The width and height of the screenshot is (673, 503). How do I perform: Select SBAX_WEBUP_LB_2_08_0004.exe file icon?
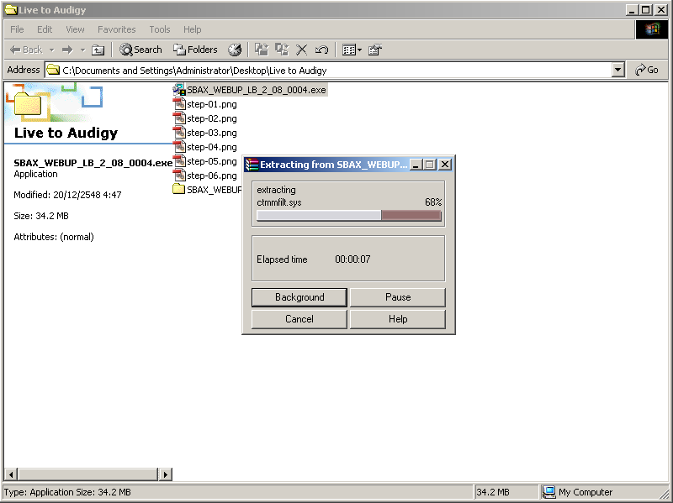coord(179,90)
